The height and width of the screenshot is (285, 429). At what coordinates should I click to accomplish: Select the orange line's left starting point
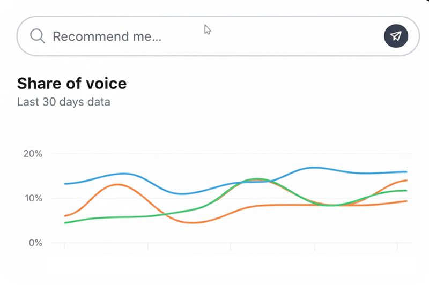point(65,216)
